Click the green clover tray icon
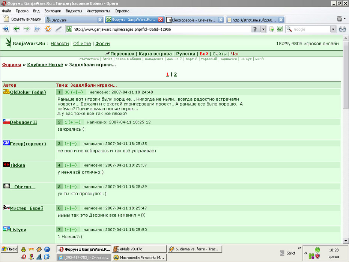The height and width of the screenshot is (262, 349). tap(317, 250)
